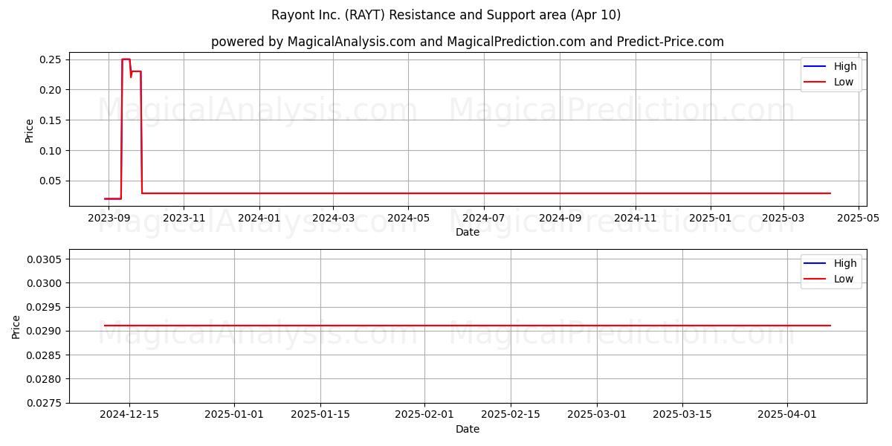892x446 pixels.
Task: Click the 0.05 tick on top chart price axis
Action: [52, 181]
